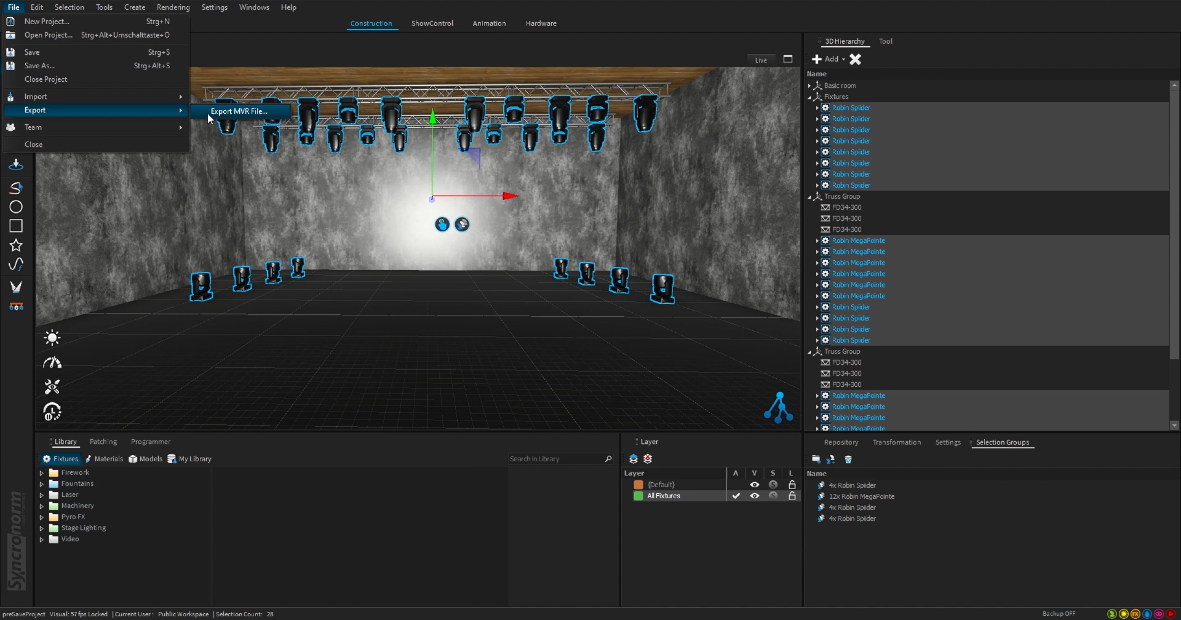Click the Live button above the viewport
The image size is (1181, 620).
(x=761, y=60)
